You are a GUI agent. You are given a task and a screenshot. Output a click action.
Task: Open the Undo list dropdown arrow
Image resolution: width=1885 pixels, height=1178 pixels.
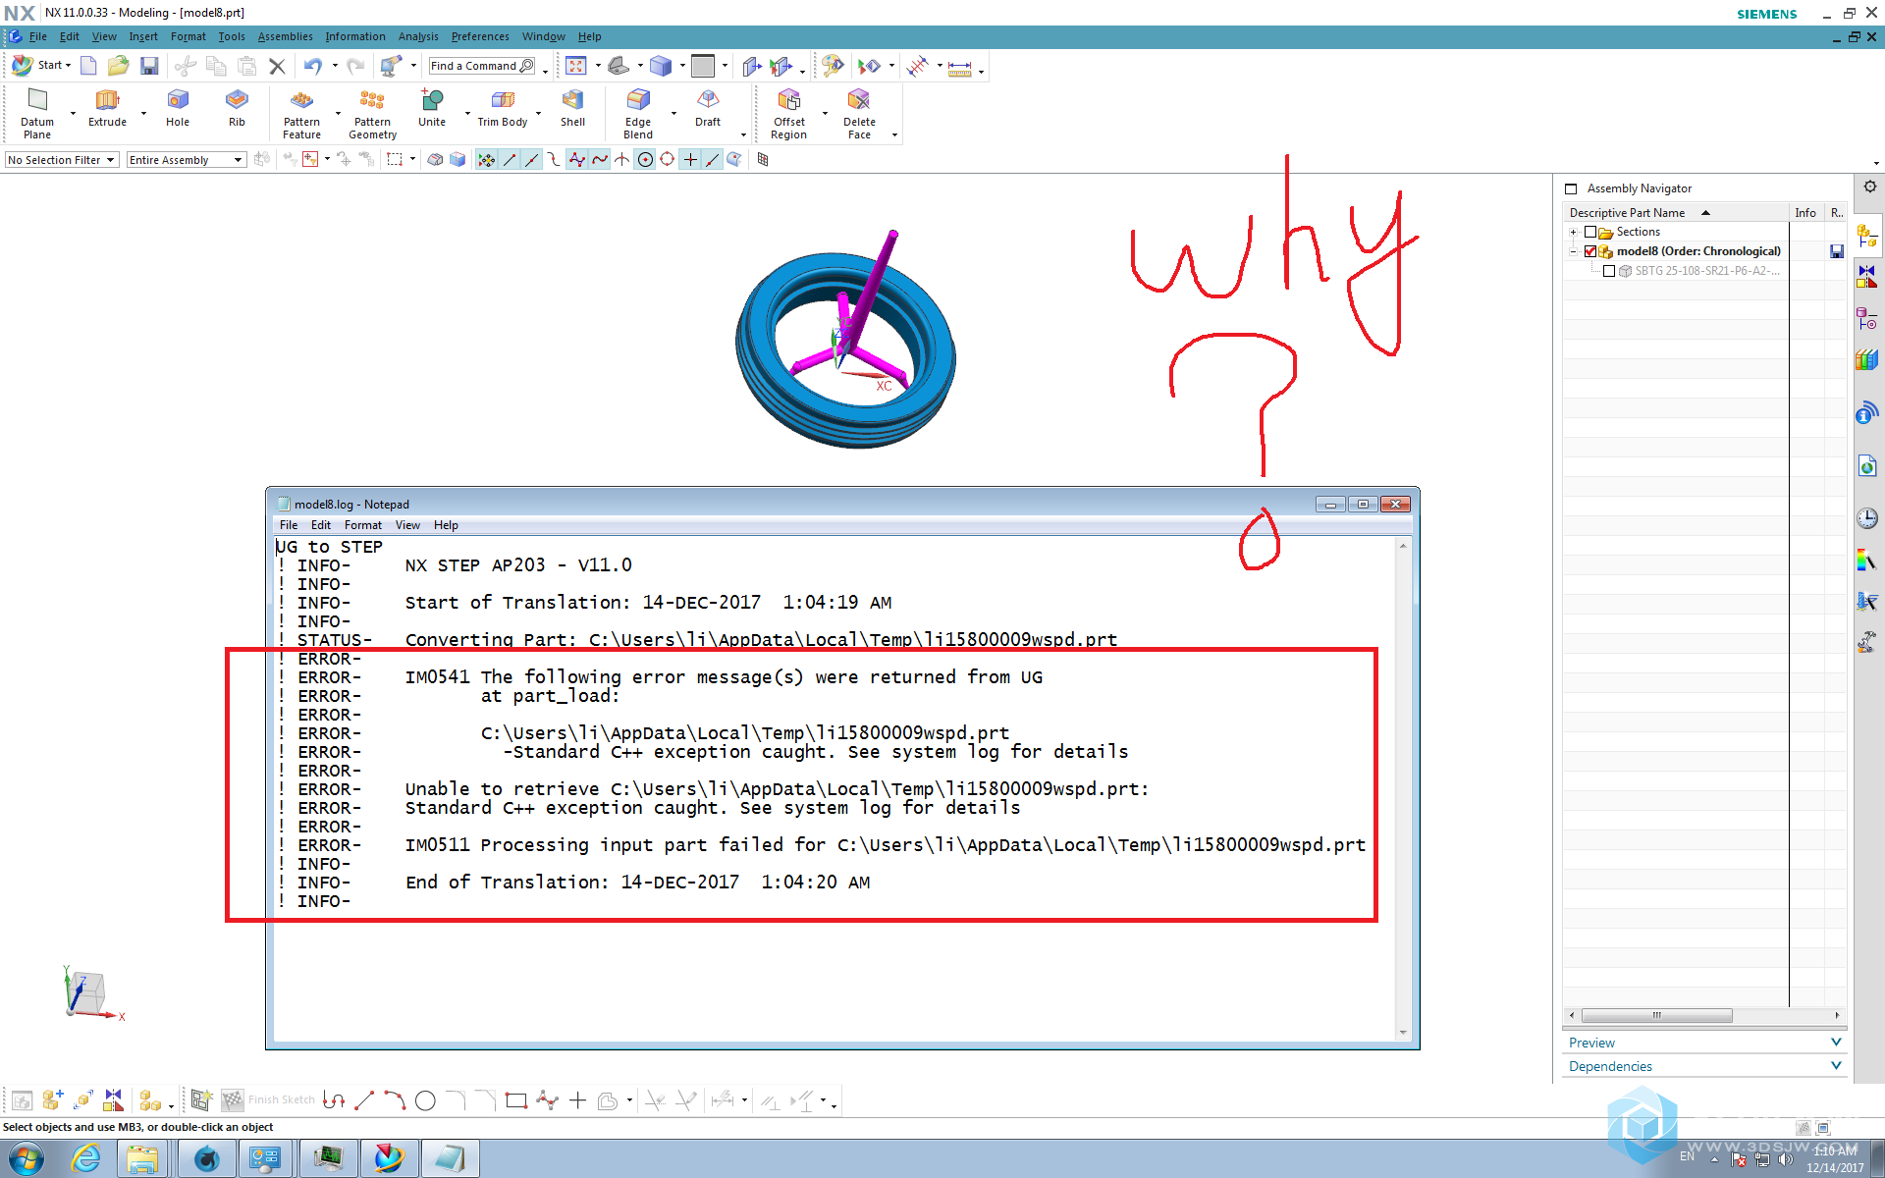click(335, 66)
